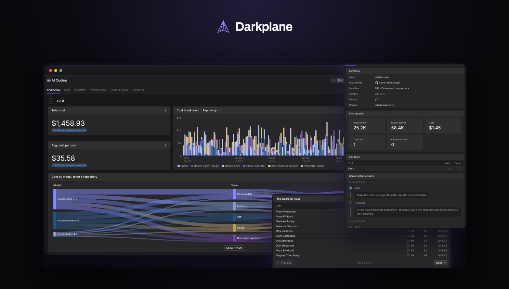Collapse the Cost section chevron

coord(51,101)
